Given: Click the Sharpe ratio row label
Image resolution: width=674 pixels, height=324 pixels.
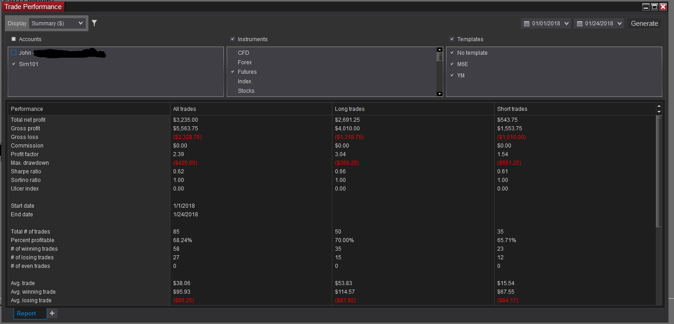Looking at the screenshot, I should (26, 172).
